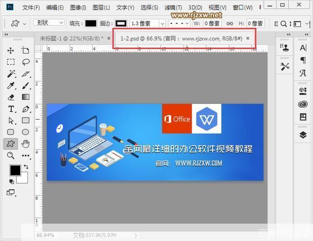
Task: Reset default foreground and background colors
Action: pyautogui.click(x=12, y=182)
